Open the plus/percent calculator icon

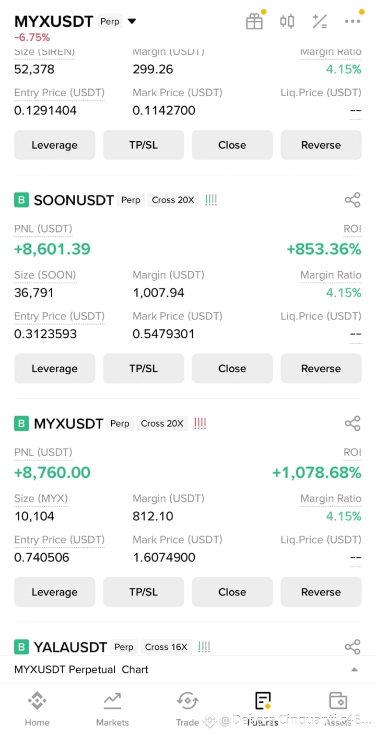point(320,21)
